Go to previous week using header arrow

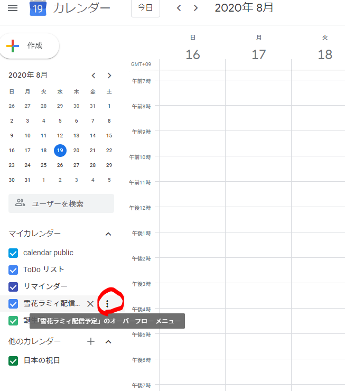[x=179, y=8]
